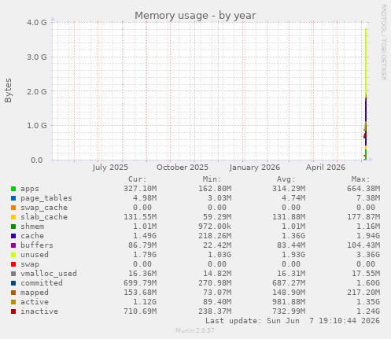The width and height of the screenshot is (391, 339).
Task: Click the page_tables current value 4.98M
Action: [145, 198]
